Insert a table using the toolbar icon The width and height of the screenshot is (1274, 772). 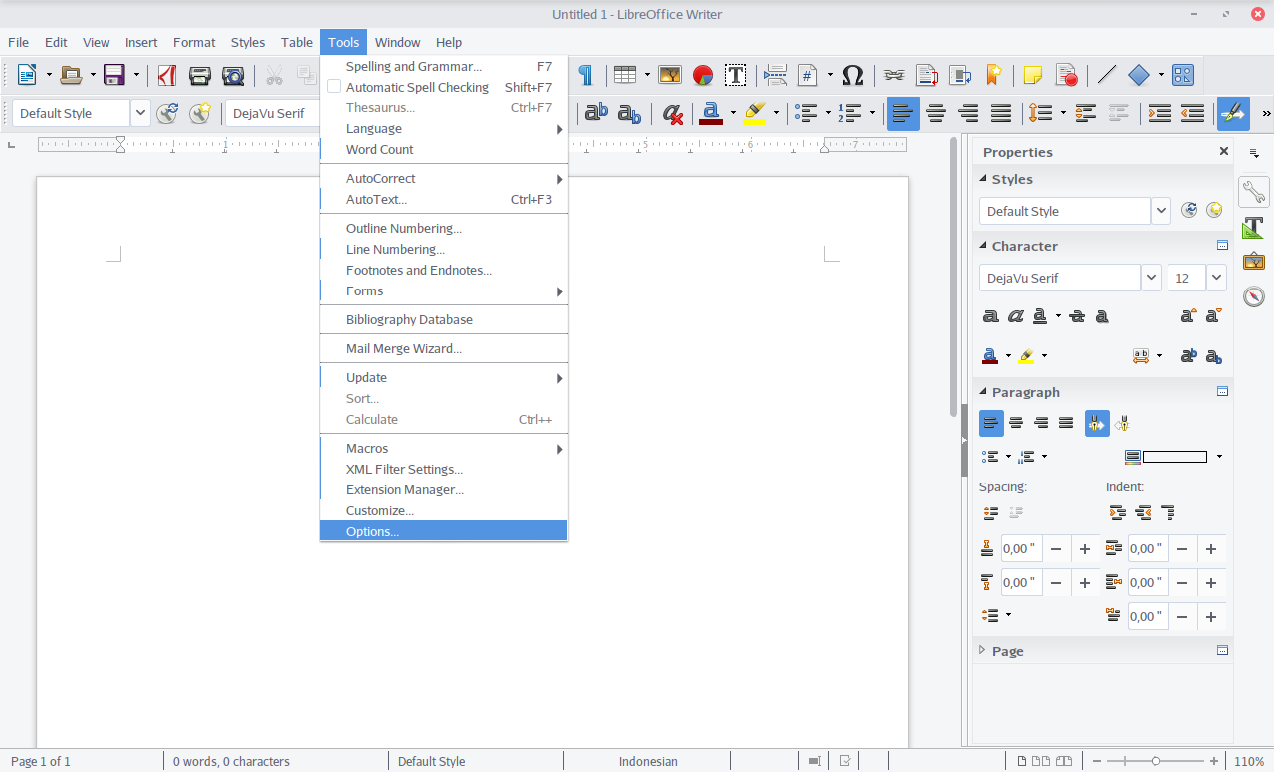point(625,75)
